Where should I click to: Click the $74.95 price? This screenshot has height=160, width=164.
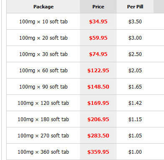(98, 54)
